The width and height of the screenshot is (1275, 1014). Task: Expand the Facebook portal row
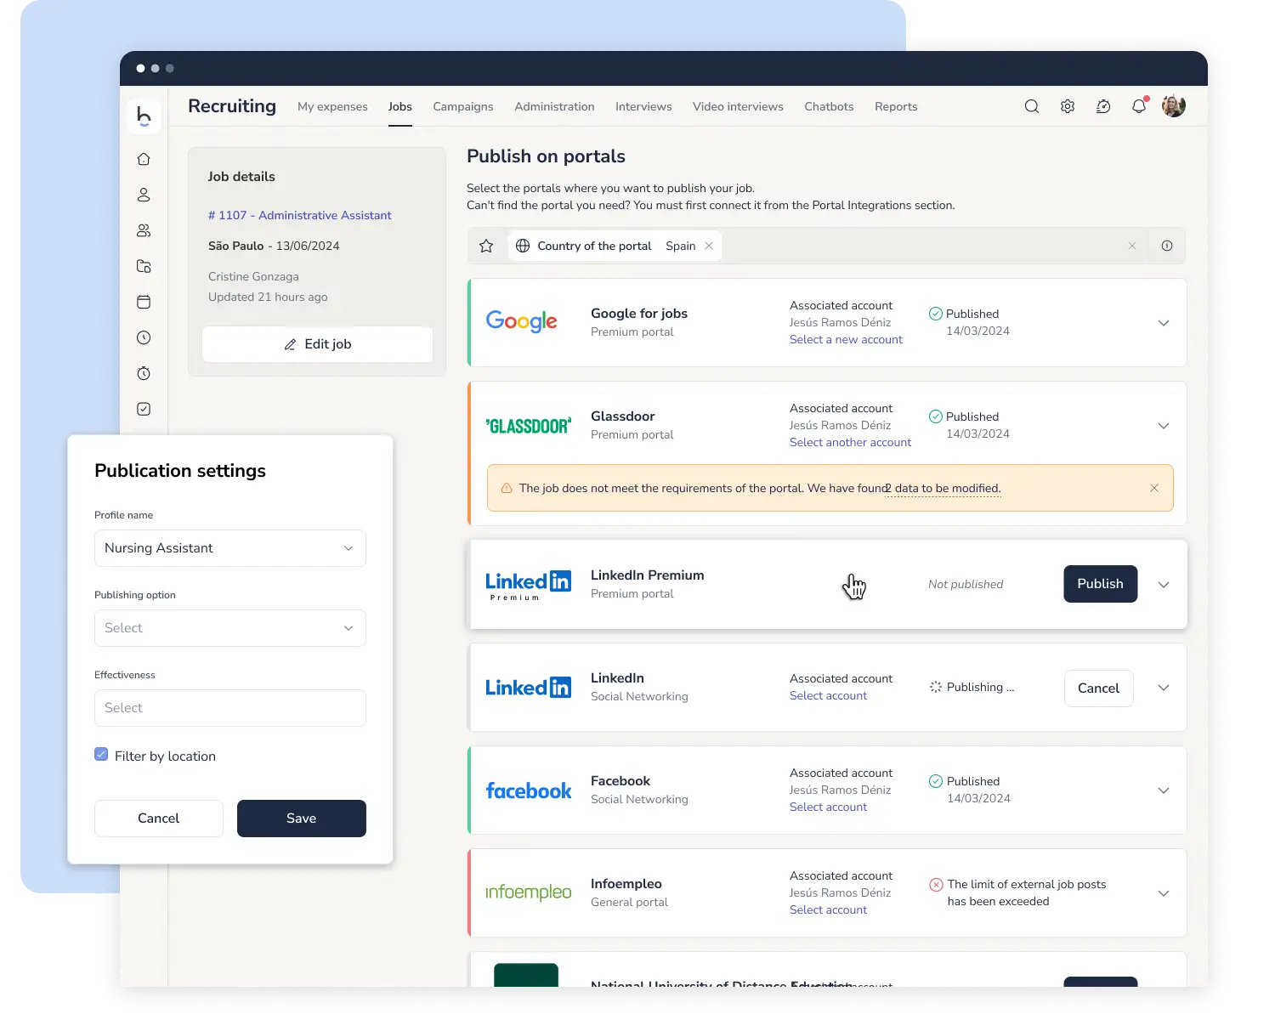[x=1164, y=790]
